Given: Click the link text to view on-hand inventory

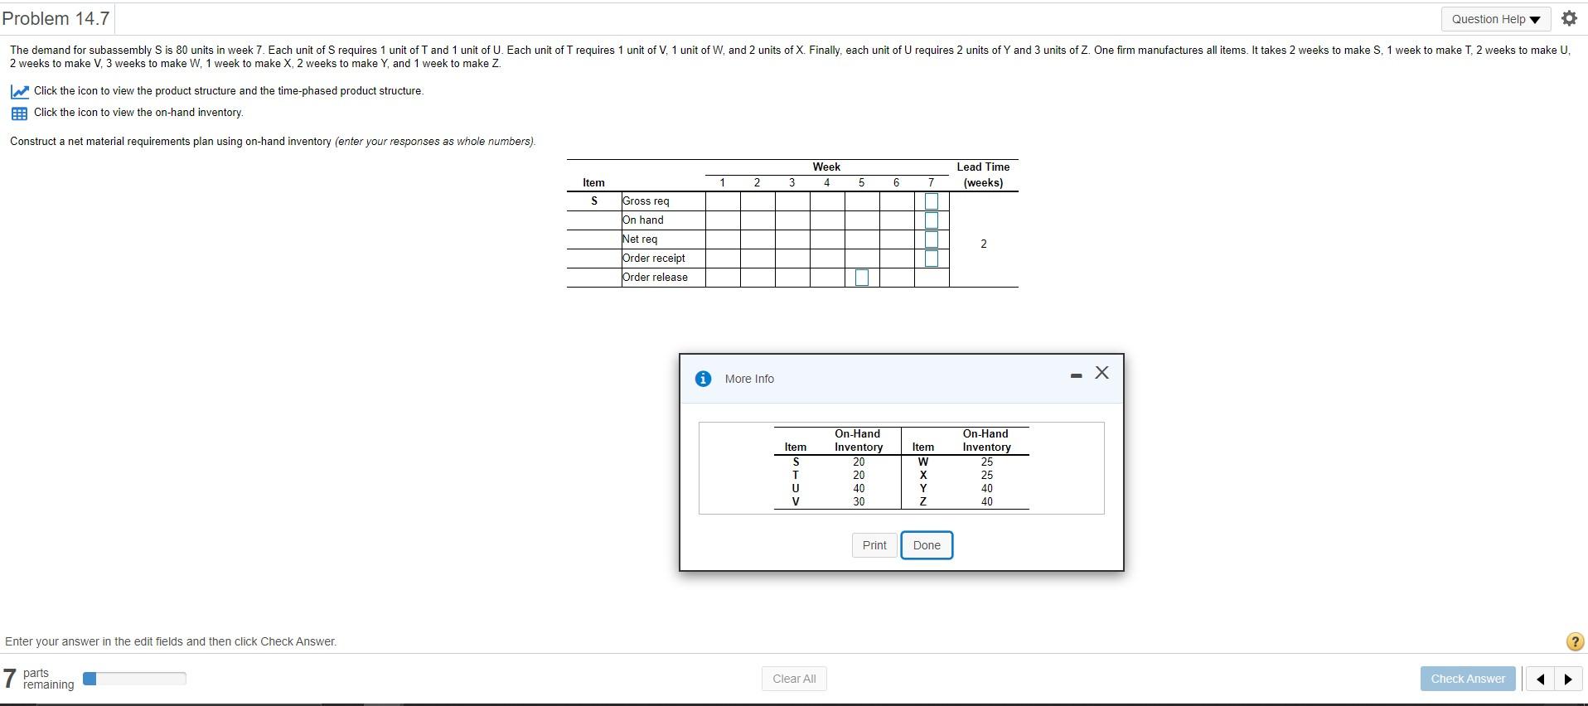Looking at the screenshot, I should point(138,113).
